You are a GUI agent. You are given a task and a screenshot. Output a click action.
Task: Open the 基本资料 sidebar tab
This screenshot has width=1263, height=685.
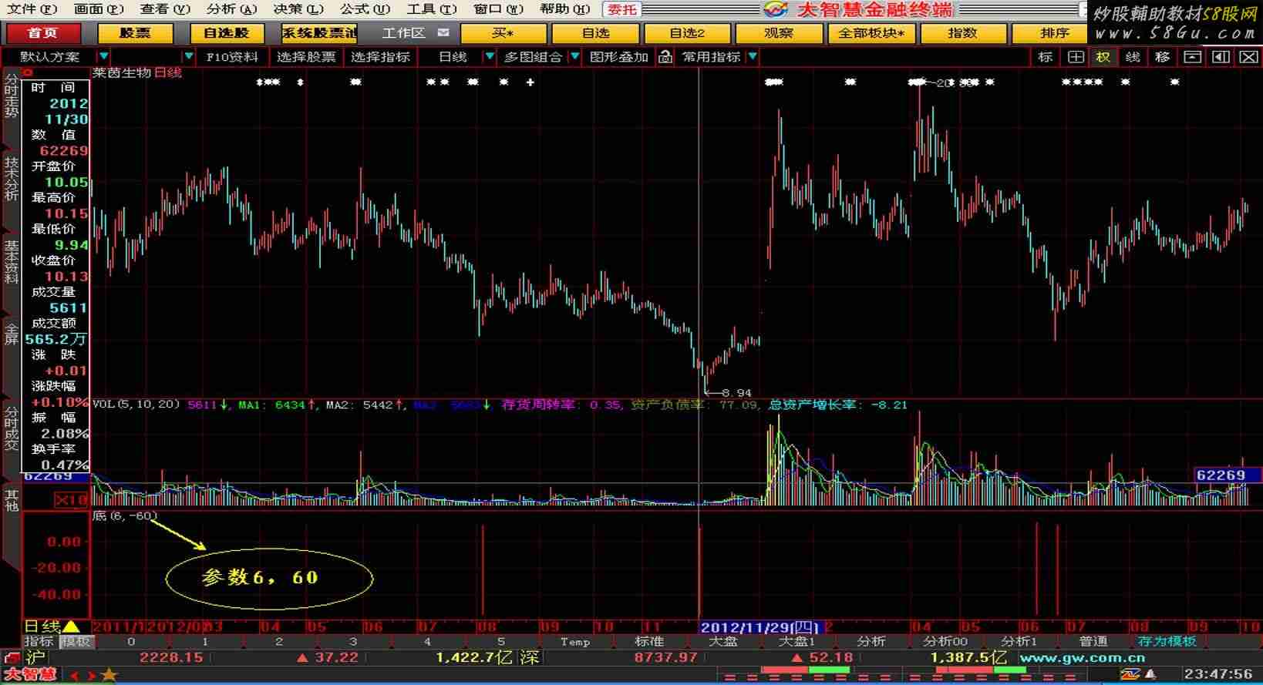click(11, 262)
